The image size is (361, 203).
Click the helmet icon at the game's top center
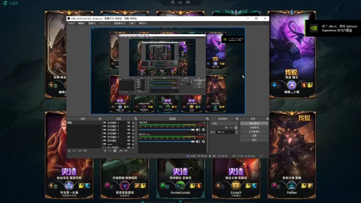173,2
